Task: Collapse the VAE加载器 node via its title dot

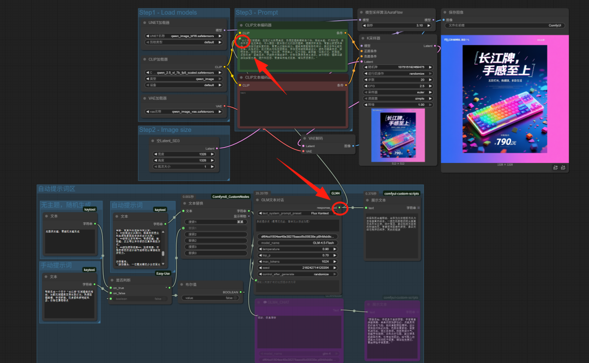Action: pyautogui.click(x=145, y=98)
